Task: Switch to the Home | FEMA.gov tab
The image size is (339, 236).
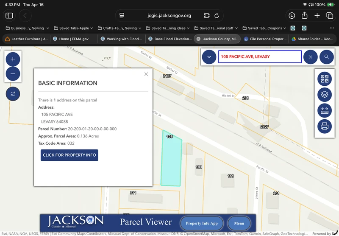Action: 74,39
